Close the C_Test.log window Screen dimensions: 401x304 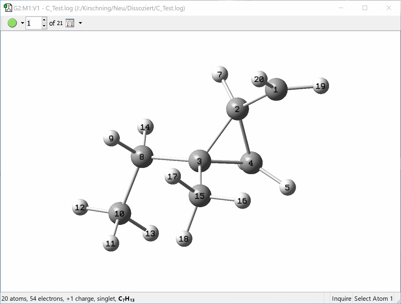click(389, 8)
